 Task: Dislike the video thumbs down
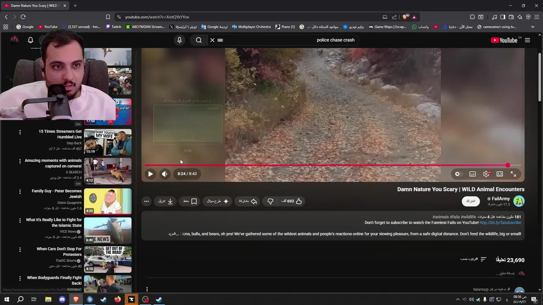270,201
